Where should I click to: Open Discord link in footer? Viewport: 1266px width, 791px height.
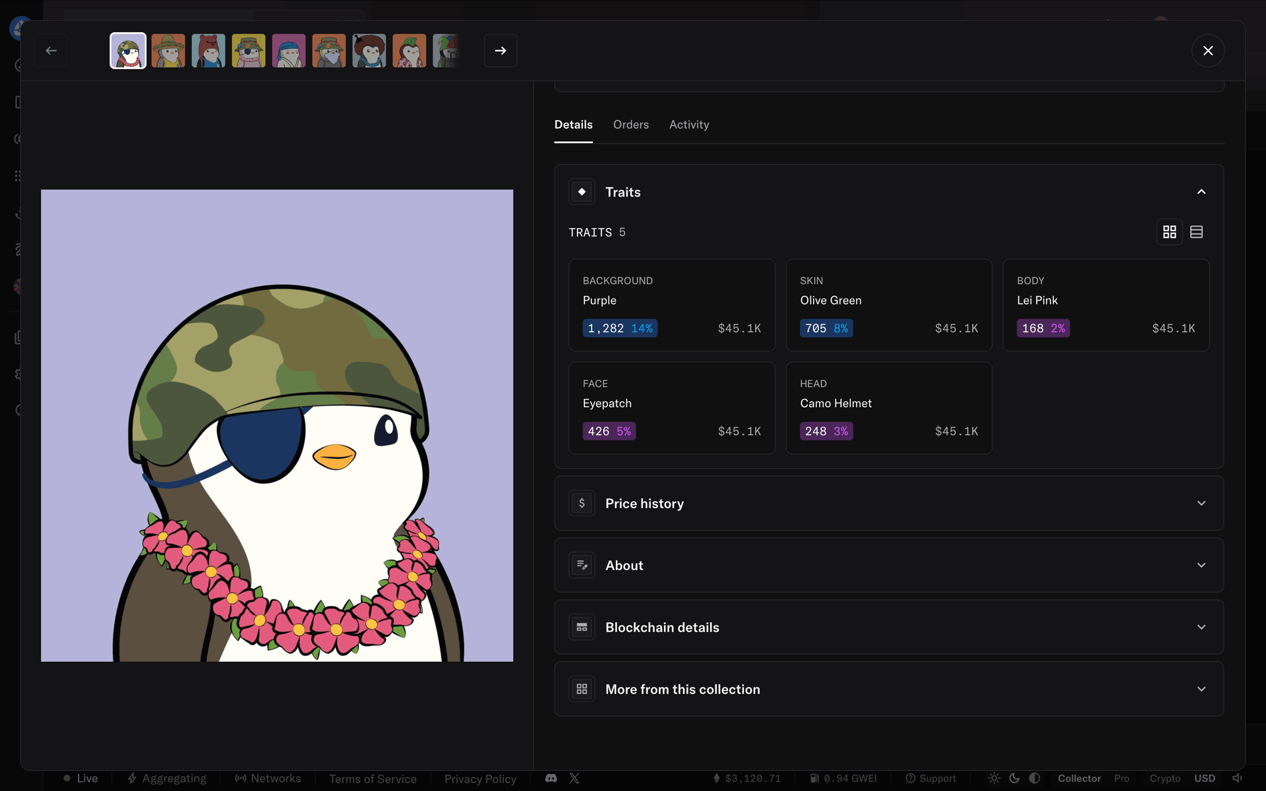click(x=551, y=778)
